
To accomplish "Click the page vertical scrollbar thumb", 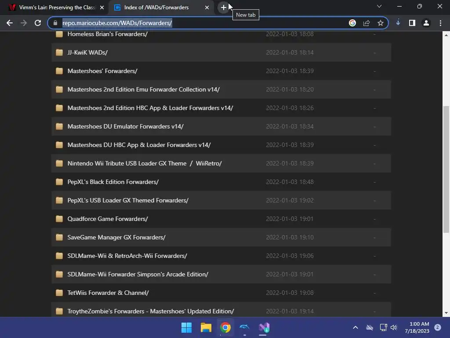I will (x=446, y=169).
